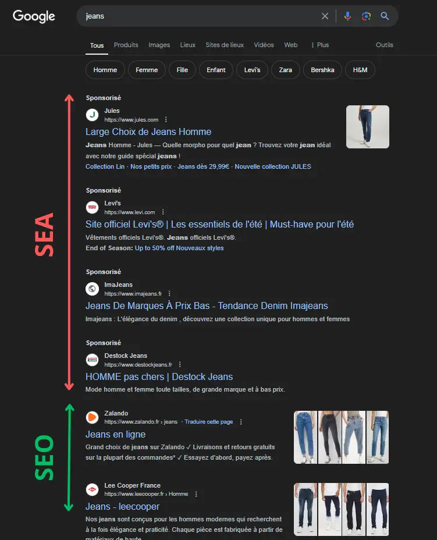Apply the Enfant filter chip
Screen dimensions: 437x540
click(x=216, y=70)
